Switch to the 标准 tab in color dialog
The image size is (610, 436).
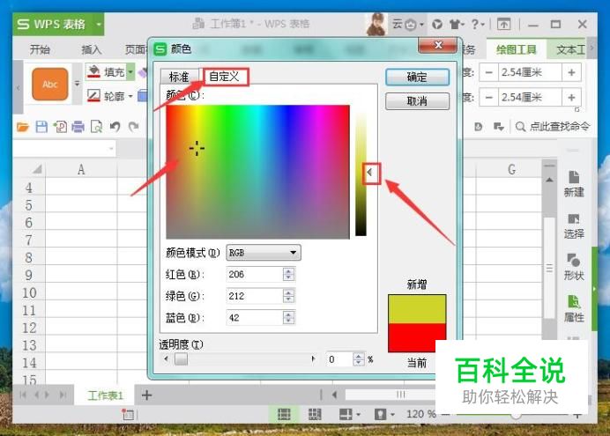[179, 77]
